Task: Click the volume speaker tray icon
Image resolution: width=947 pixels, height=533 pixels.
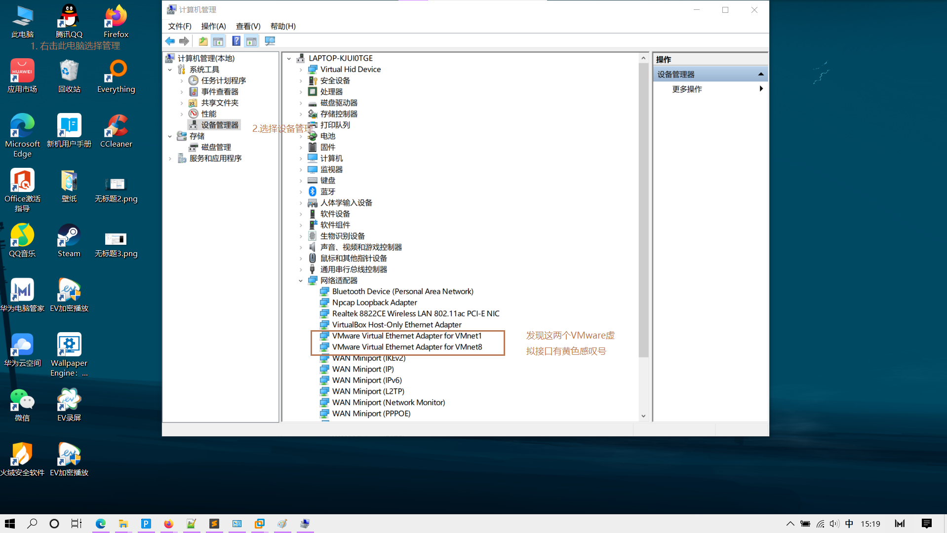Action: point(834,524)
